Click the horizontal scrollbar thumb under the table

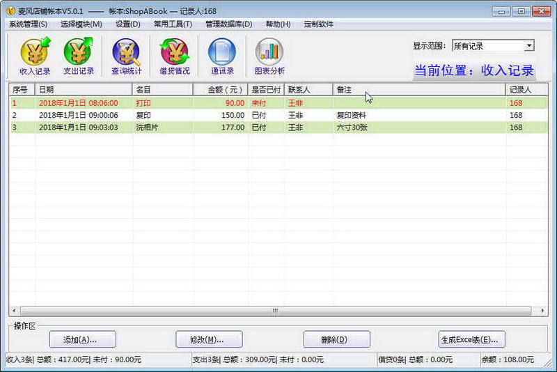(276, 311)
